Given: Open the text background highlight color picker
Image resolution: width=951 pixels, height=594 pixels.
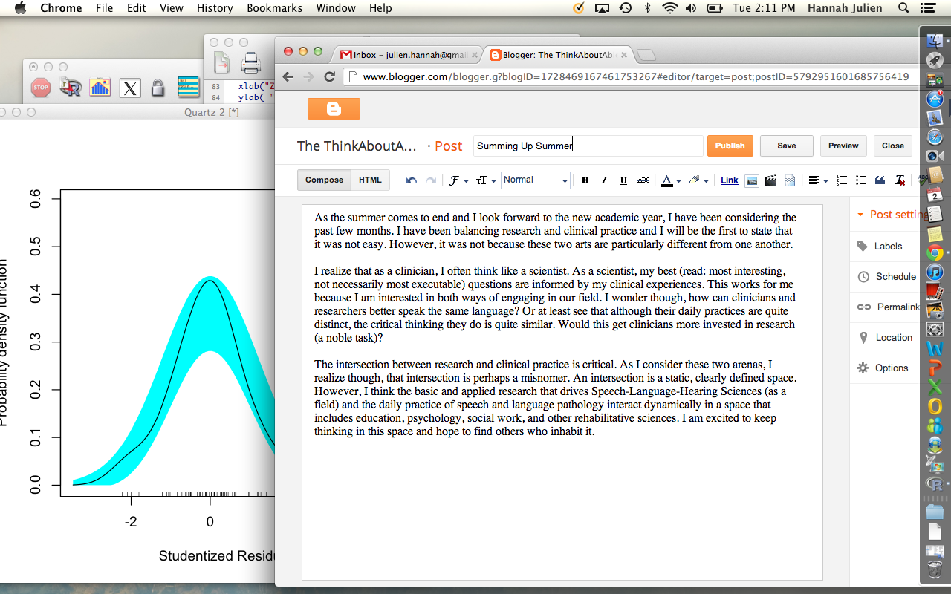Looking at the screenshot, I should pos(698,180).
